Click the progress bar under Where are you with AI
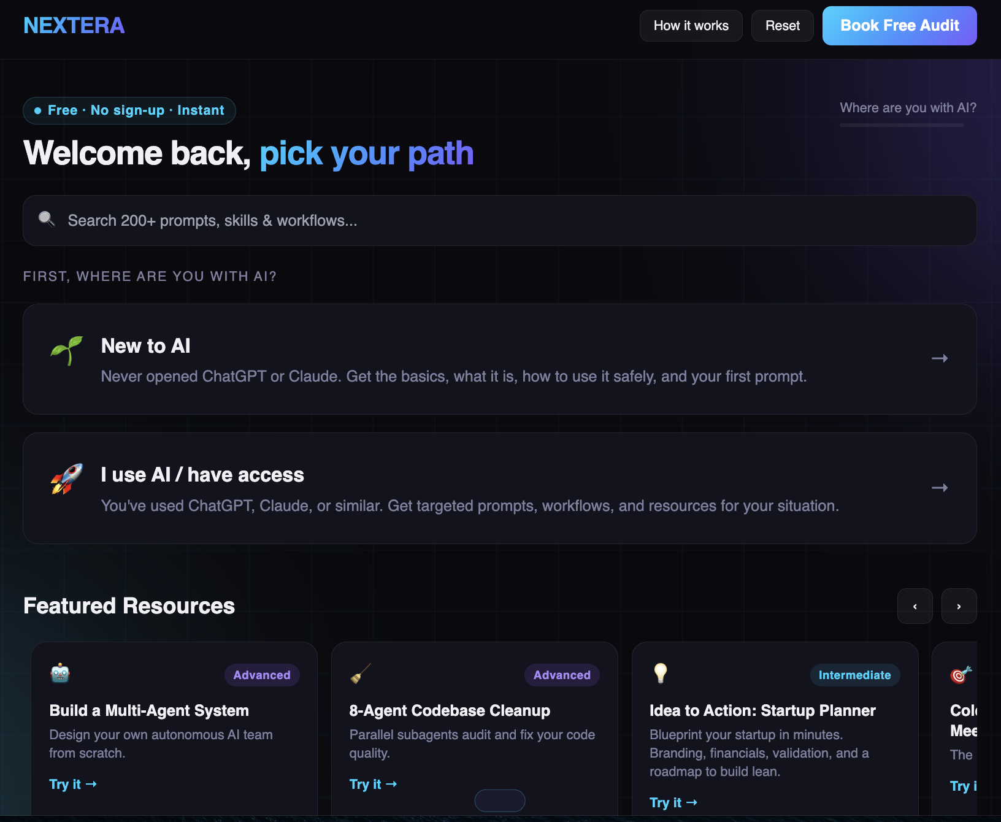 pos(902,125)
